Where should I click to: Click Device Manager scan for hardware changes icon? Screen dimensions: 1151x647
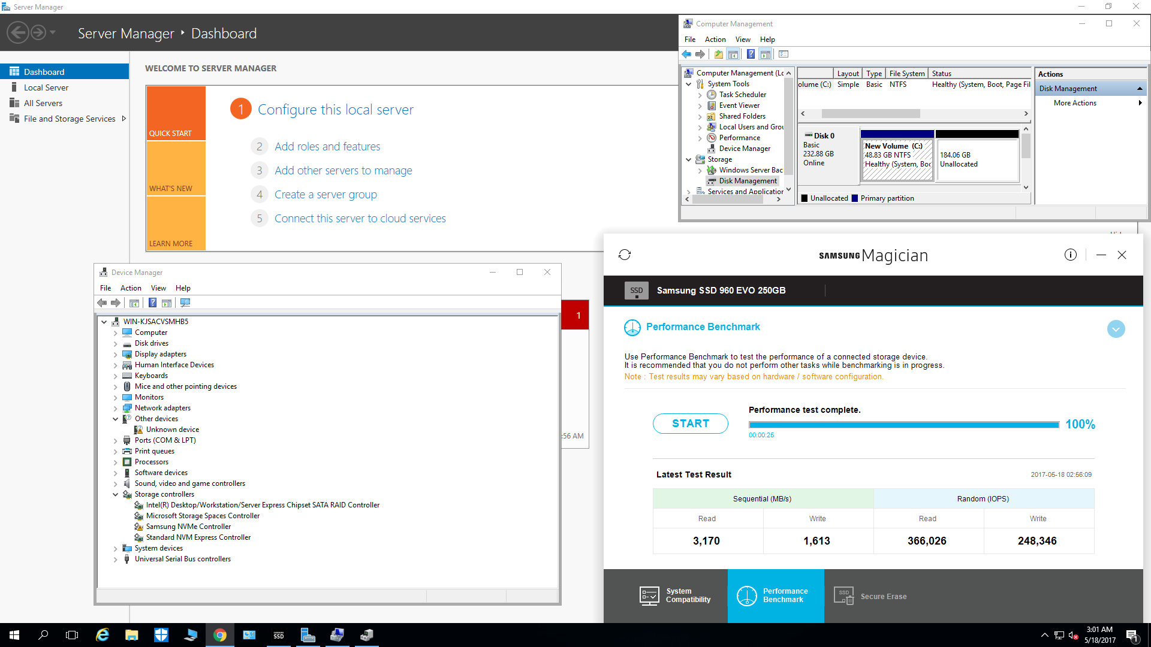(185, 303)
